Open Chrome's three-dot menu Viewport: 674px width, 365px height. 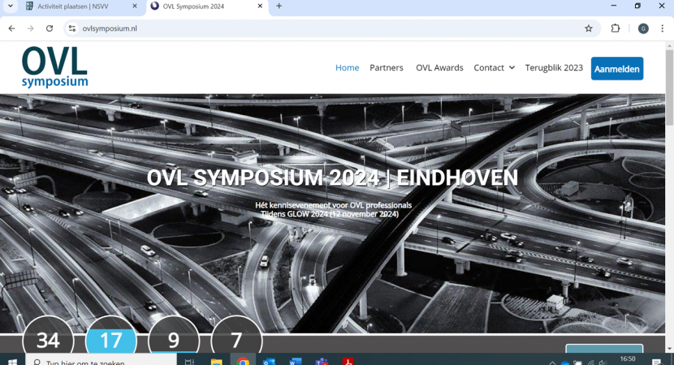point(662,28)
